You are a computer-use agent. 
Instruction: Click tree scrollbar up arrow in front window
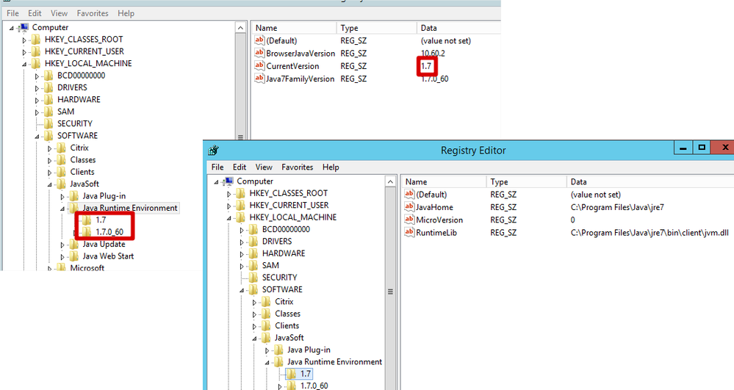click(390, 181)
